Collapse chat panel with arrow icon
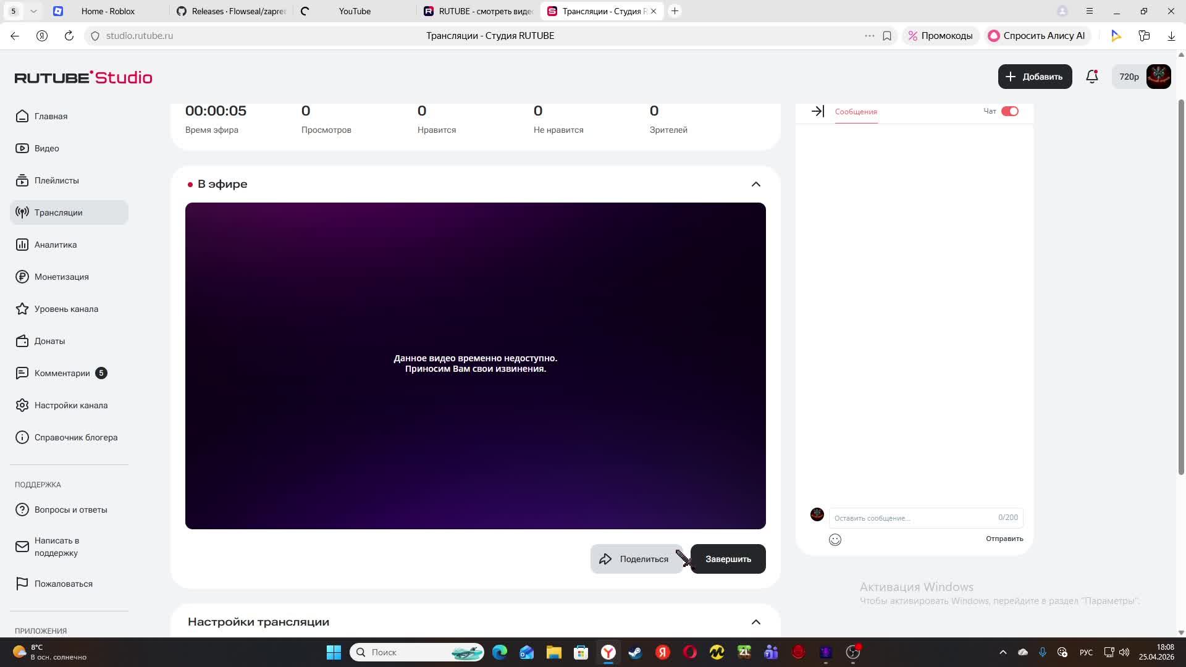 click(817, 111)
